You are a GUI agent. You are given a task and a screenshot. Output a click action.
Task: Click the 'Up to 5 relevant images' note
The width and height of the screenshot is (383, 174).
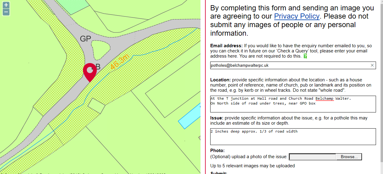pyautogui.click(x=253, y=166)
